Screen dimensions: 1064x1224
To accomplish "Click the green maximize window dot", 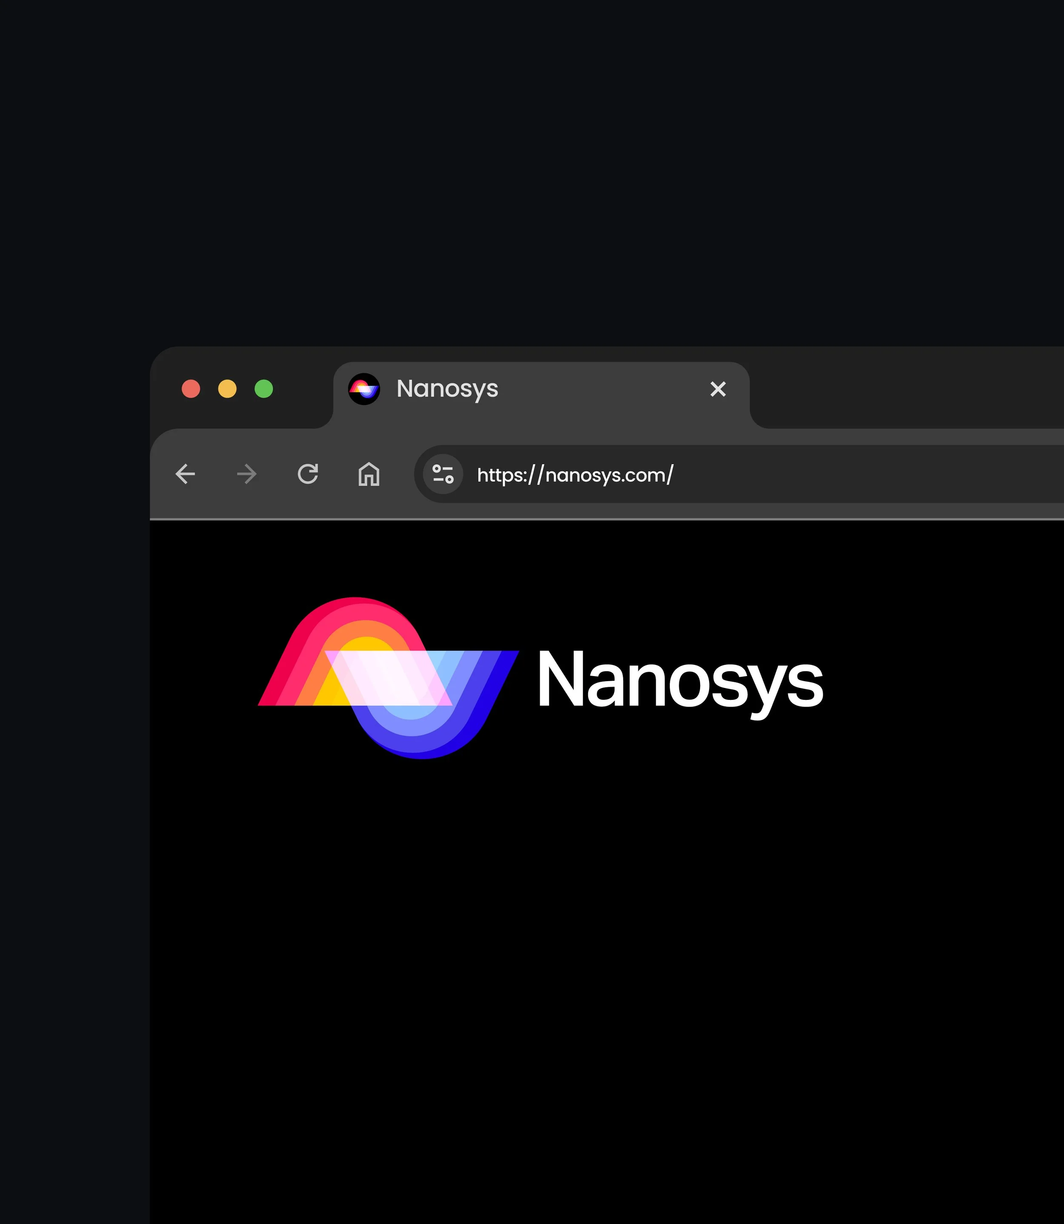I will pyautogui.click(x=263, y=389).
